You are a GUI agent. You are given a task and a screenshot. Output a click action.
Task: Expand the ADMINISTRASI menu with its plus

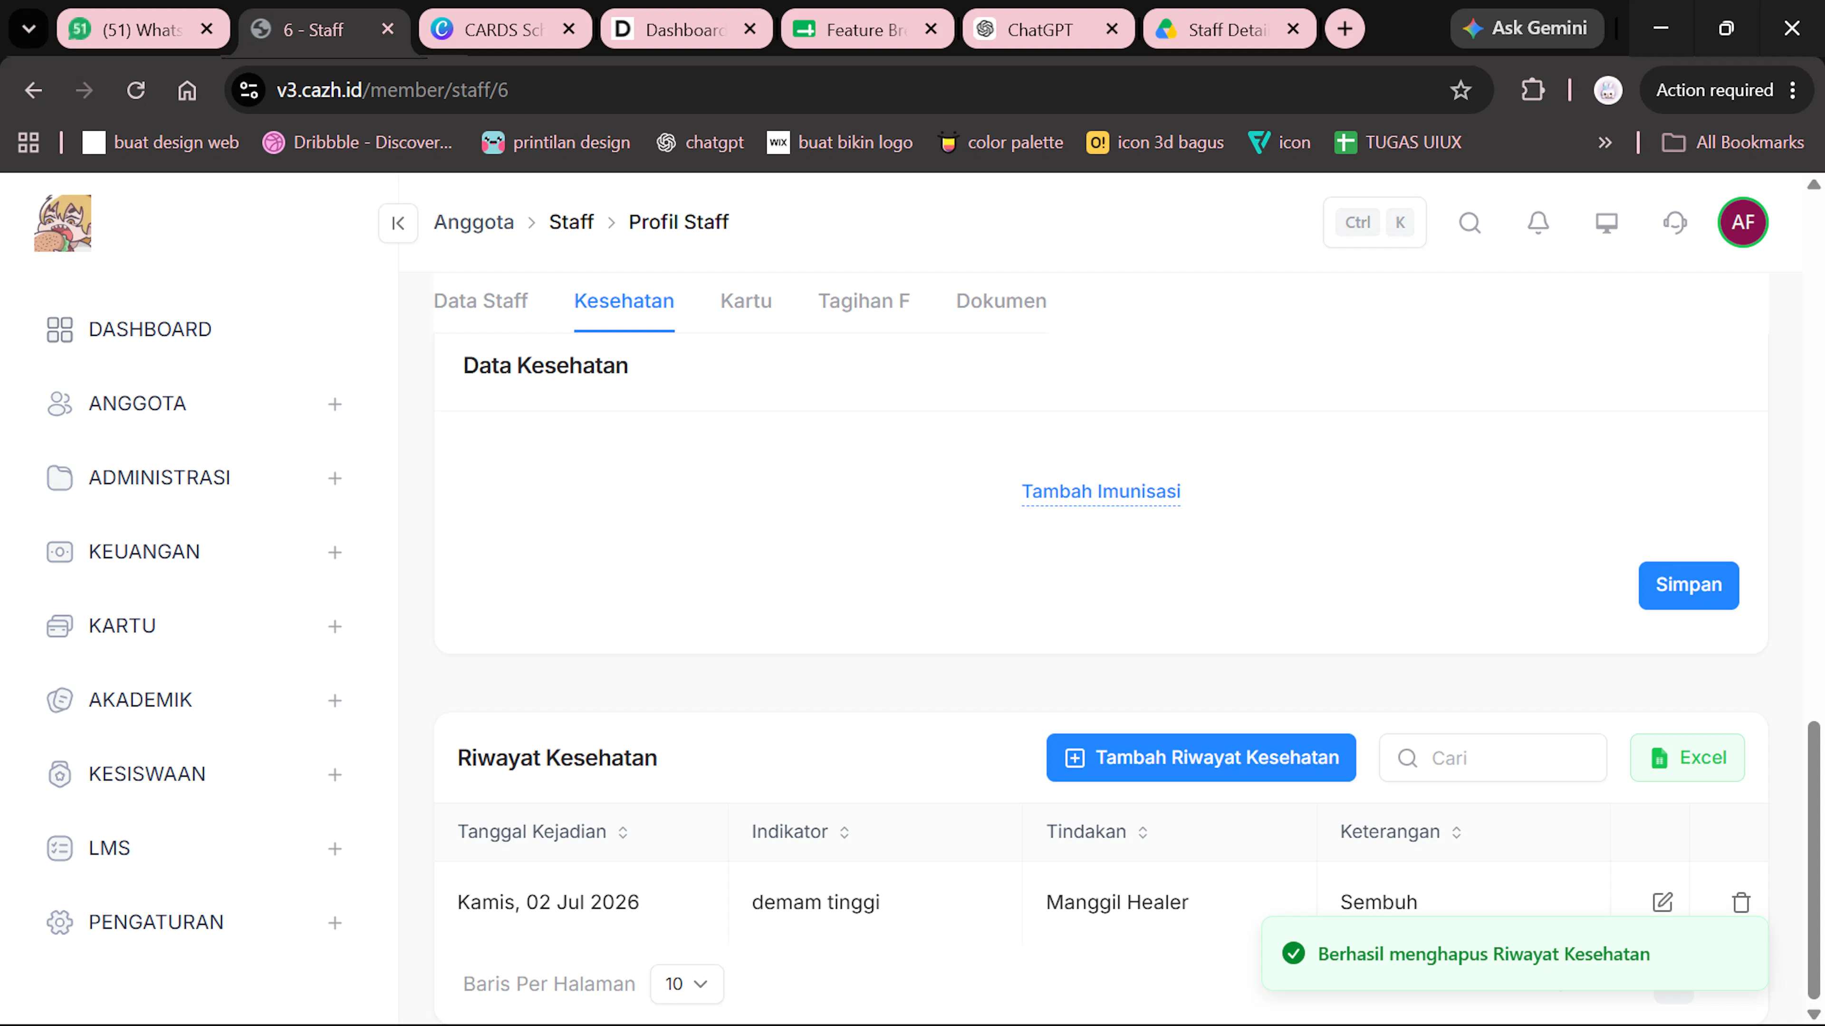335,479
